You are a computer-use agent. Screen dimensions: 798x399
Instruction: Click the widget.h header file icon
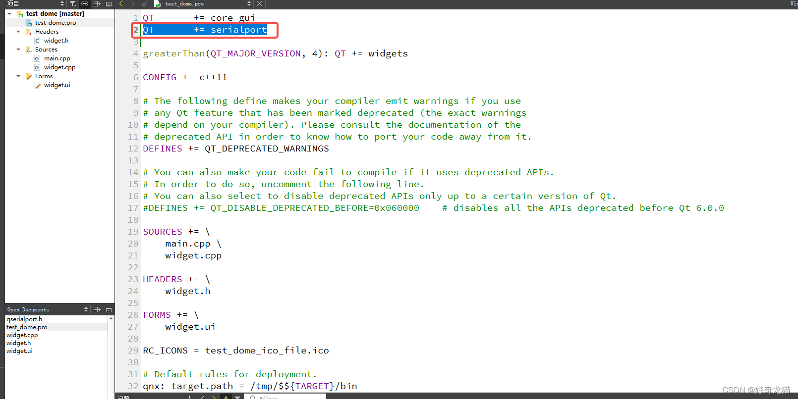coord(38,41)
